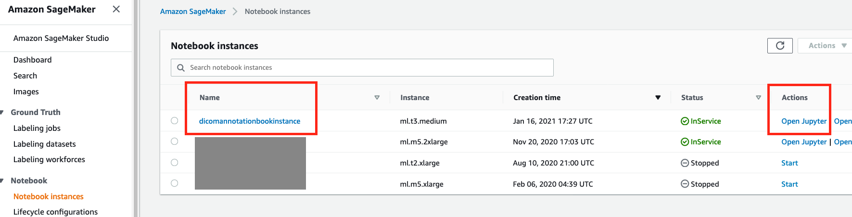The image size is (852, 217).
Task: Click InService status for ml.m5.2xlarge
Action: coord(701,142)
